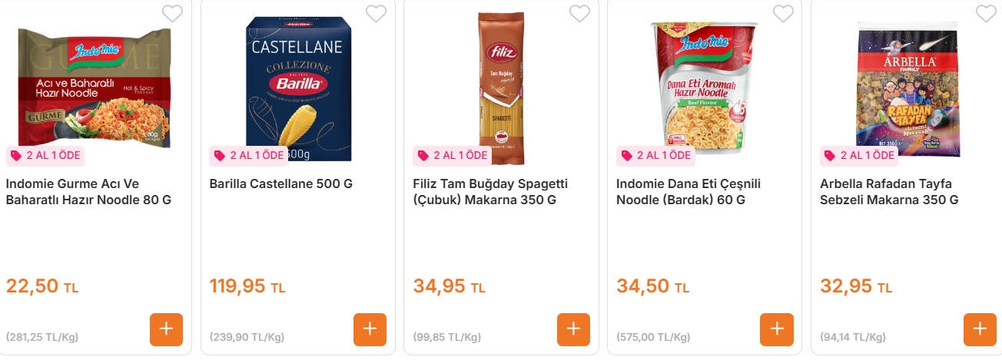Open Indomie Gurme Acı Ve Baharatlı title link
The width and height of the screenshot is (1002, 360).
[88, 192]
